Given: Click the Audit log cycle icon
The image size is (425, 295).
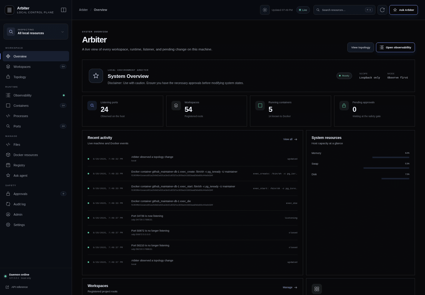Looking at the screenshot, I should [8, 204].
